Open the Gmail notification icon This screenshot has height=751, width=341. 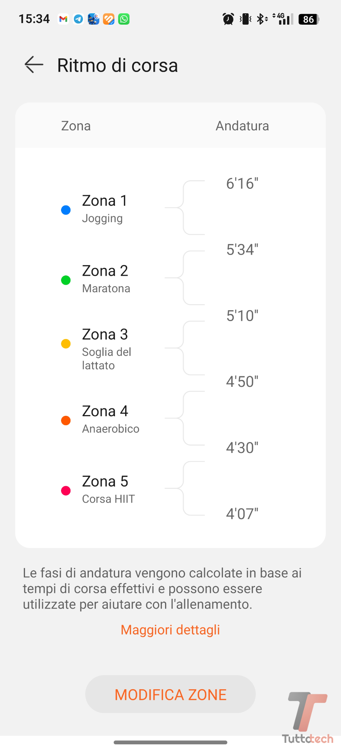(x=63, y=19)
